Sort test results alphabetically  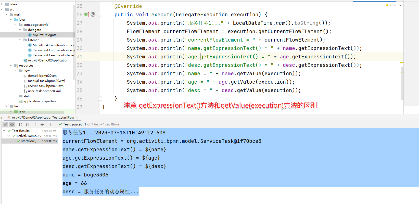point(20,124)
